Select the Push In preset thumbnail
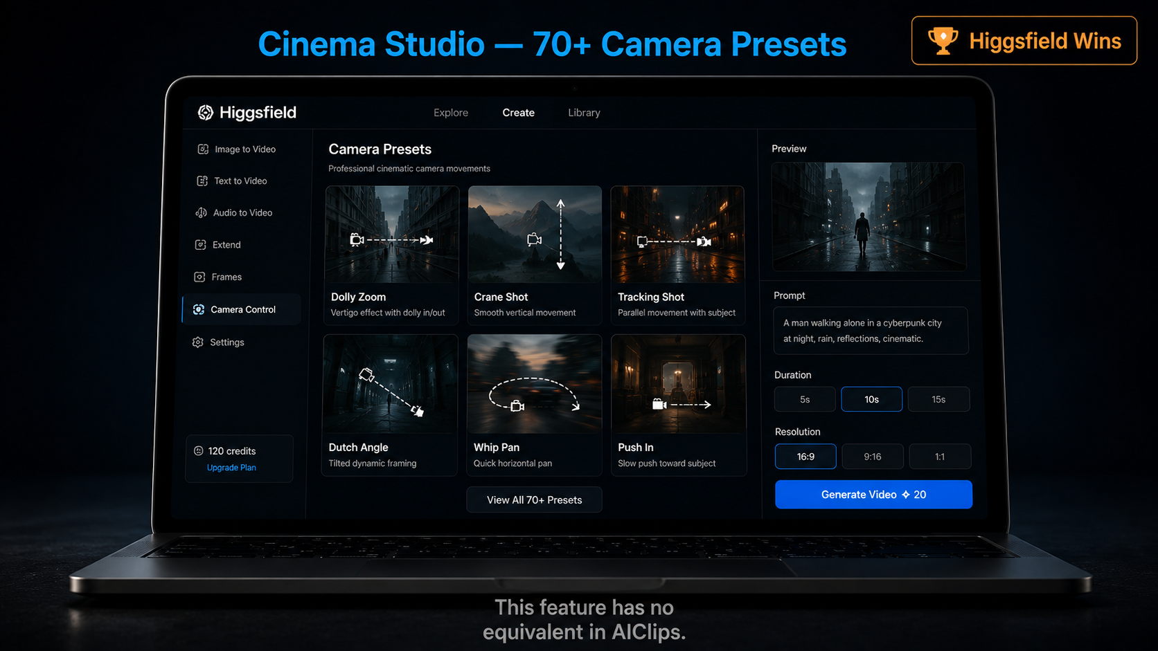 coord(679,385)
